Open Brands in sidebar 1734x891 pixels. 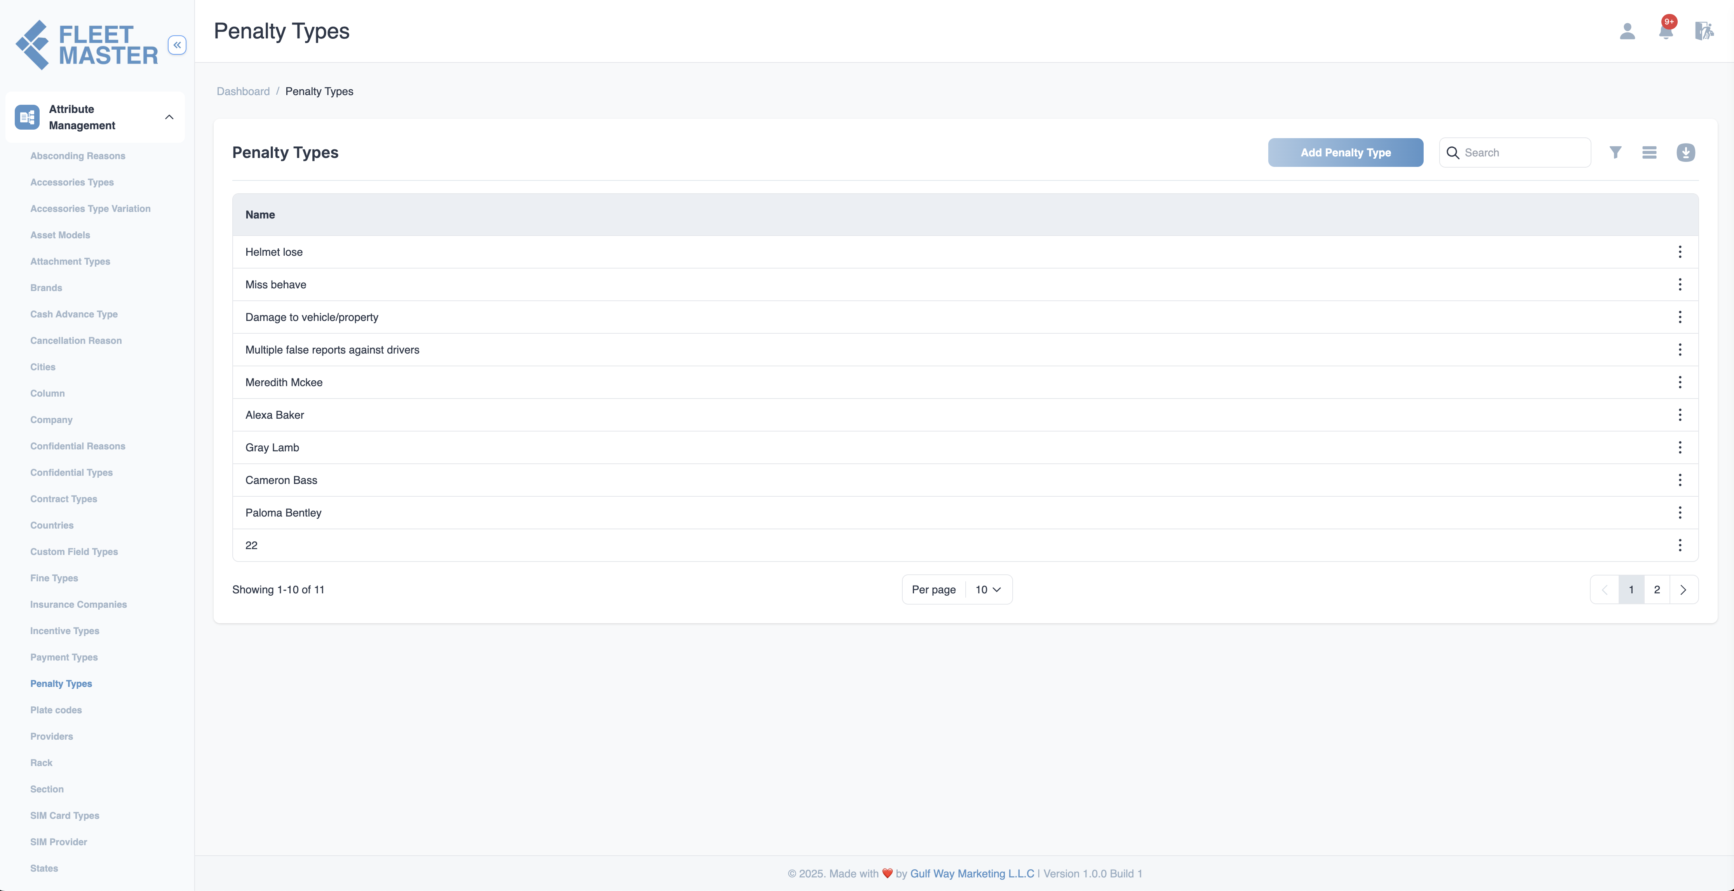click(x=46, y=288)
